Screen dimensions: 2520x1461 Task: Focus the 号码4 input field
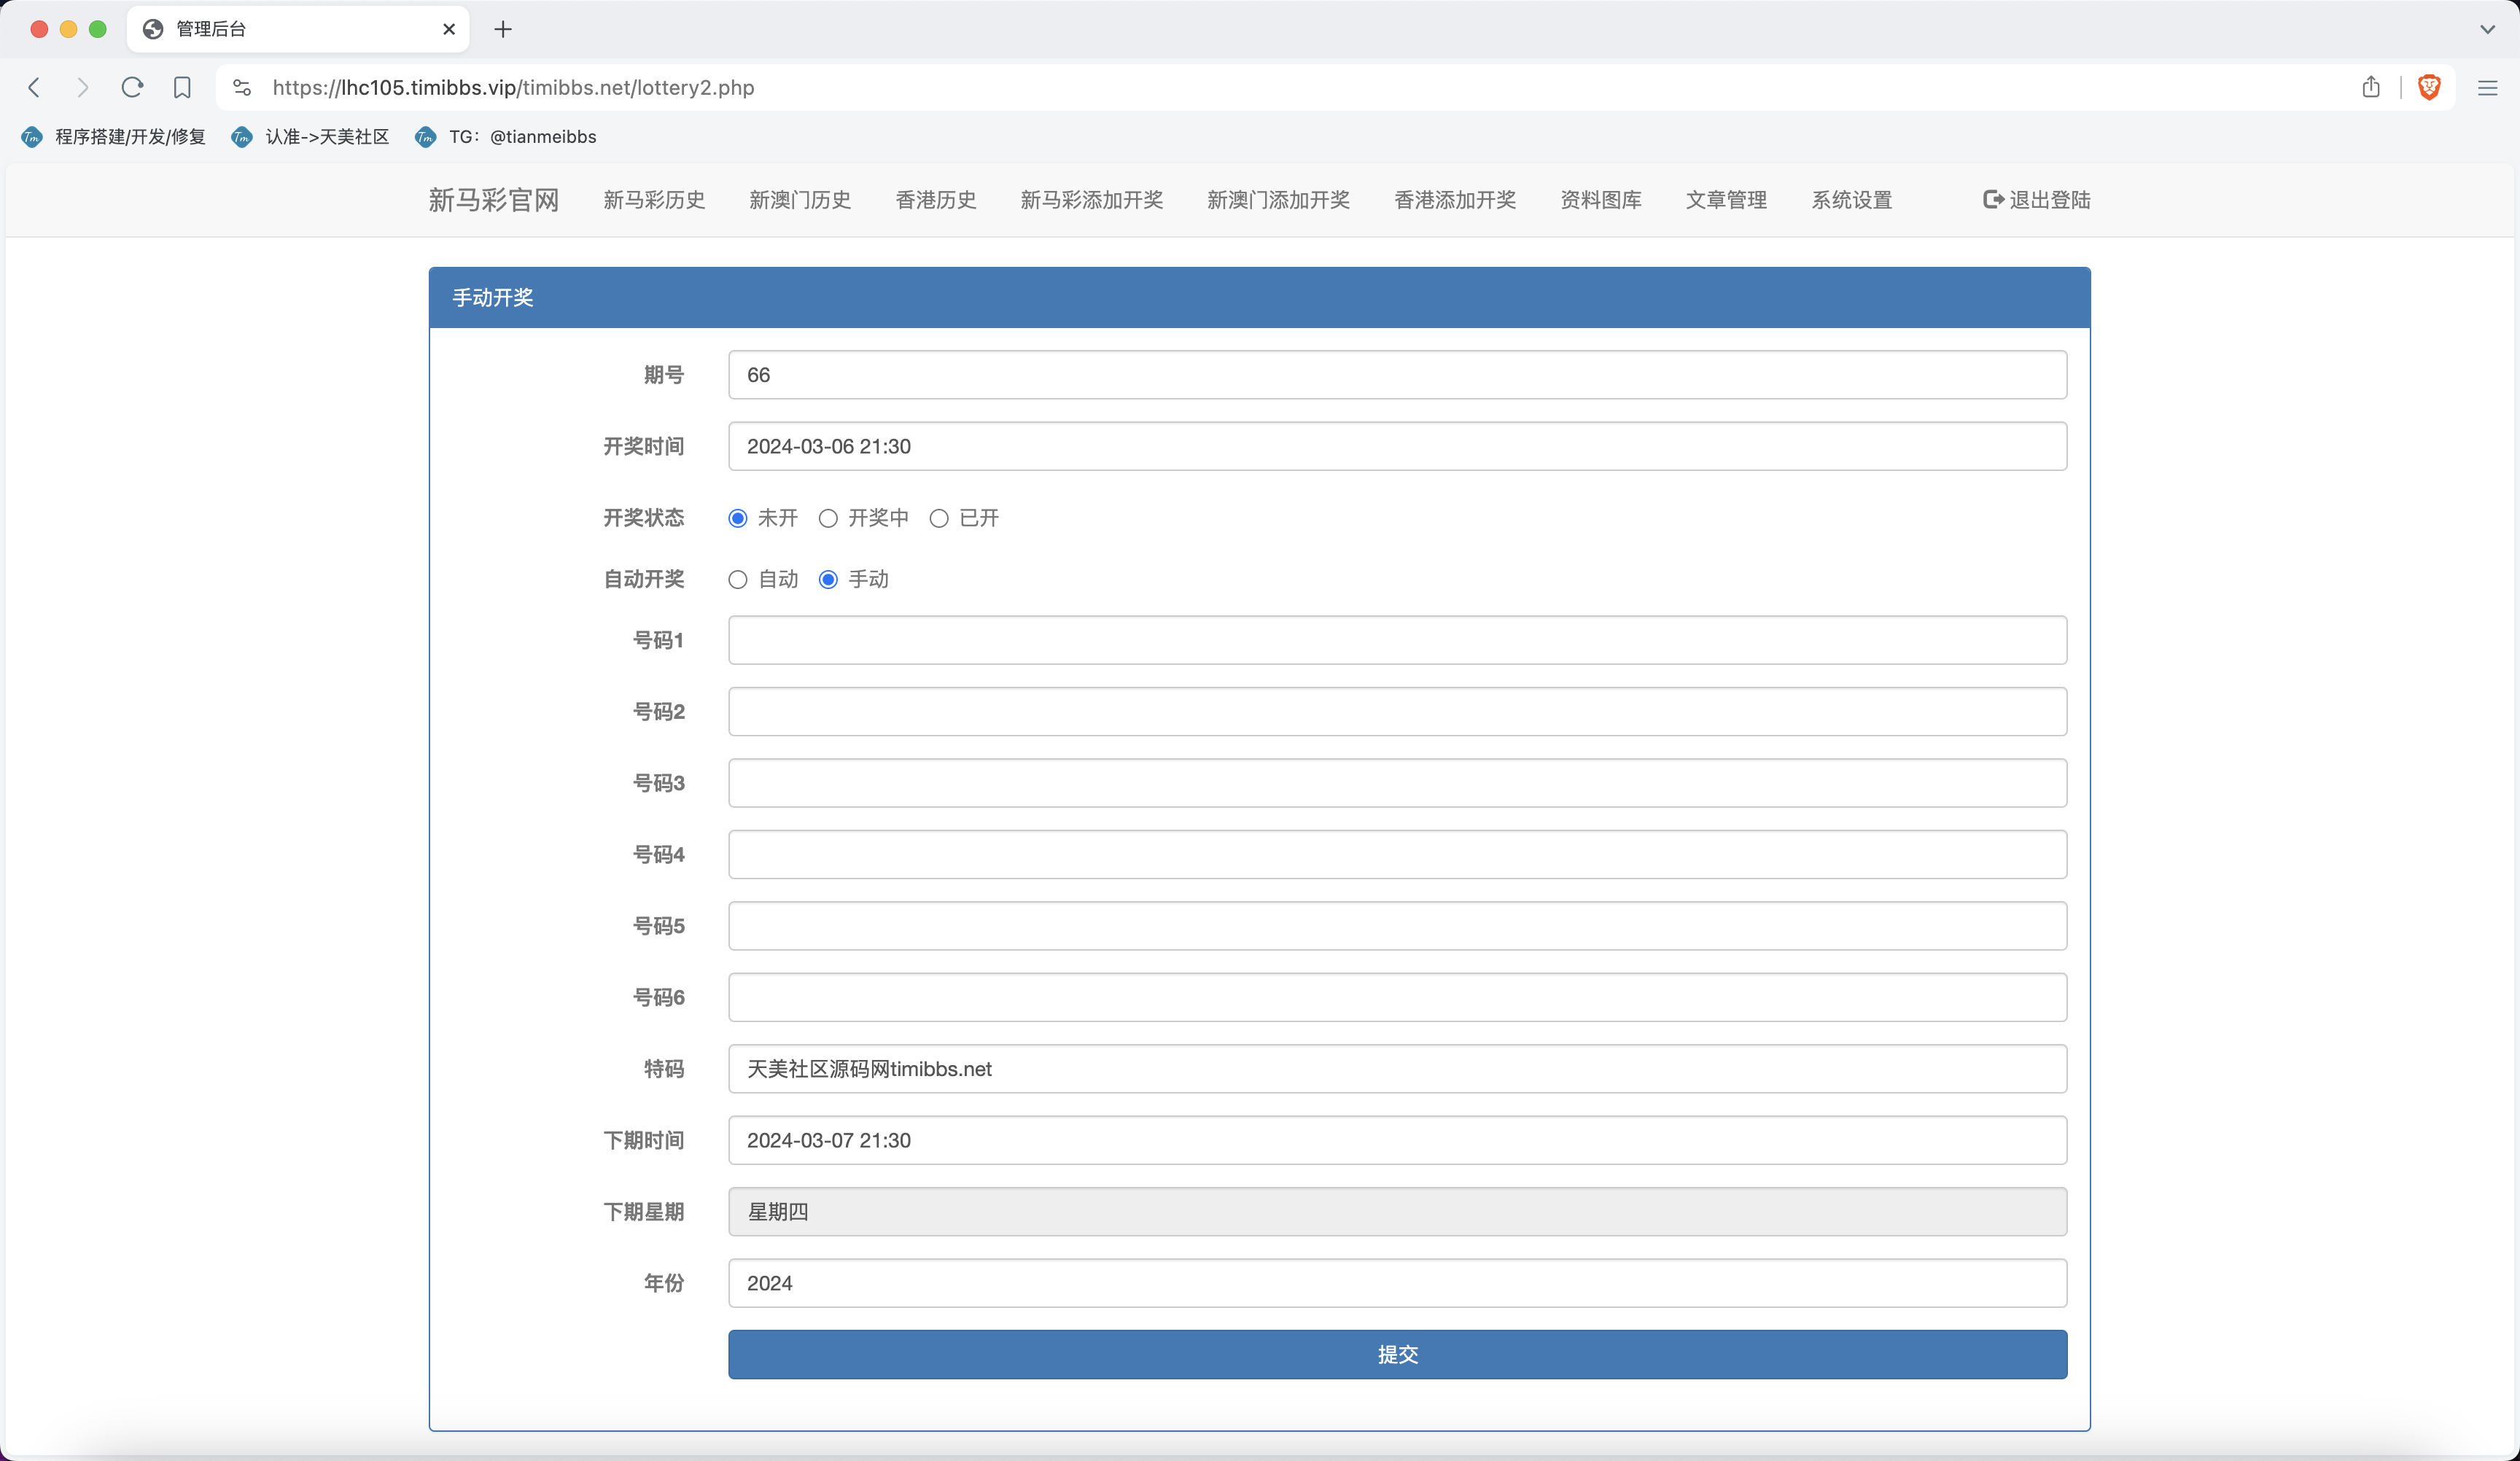[x=1397, y=854]
